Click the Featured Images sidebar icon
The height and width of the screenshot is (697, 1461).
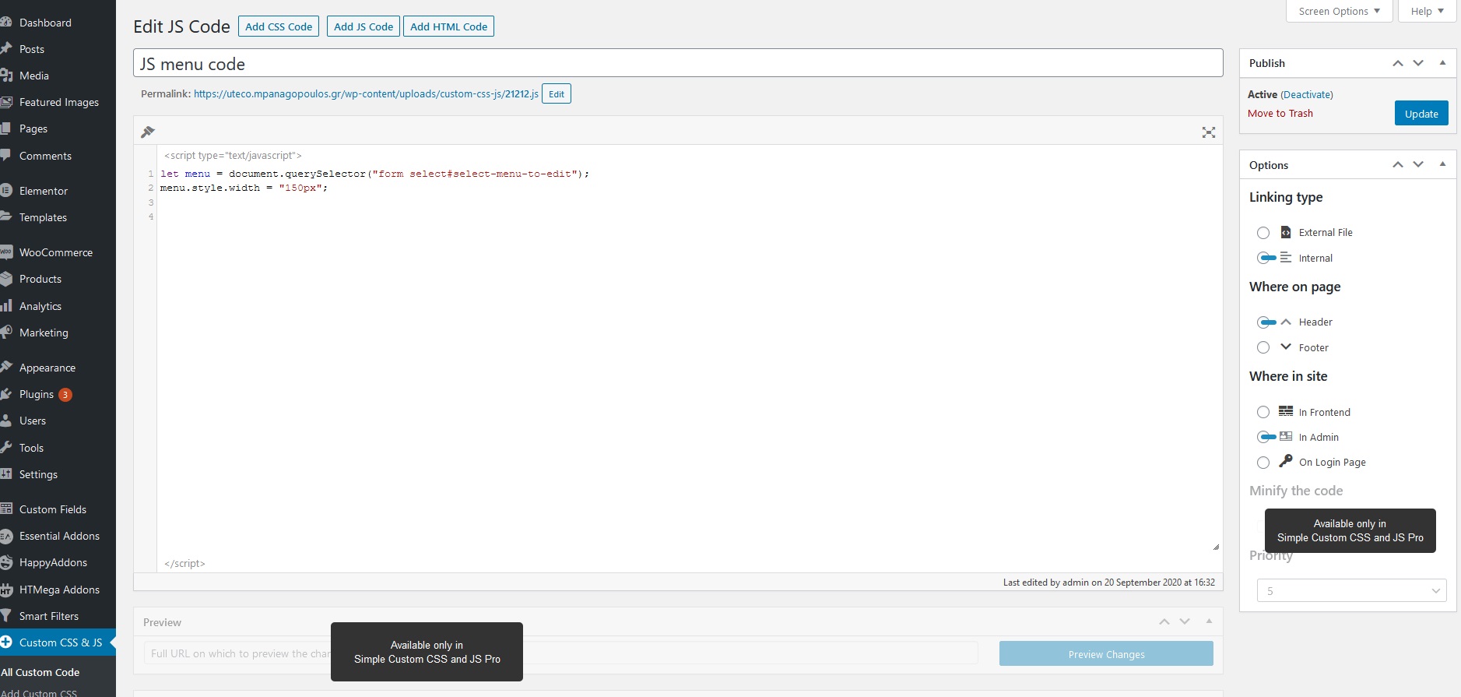[x=6, y=102]
